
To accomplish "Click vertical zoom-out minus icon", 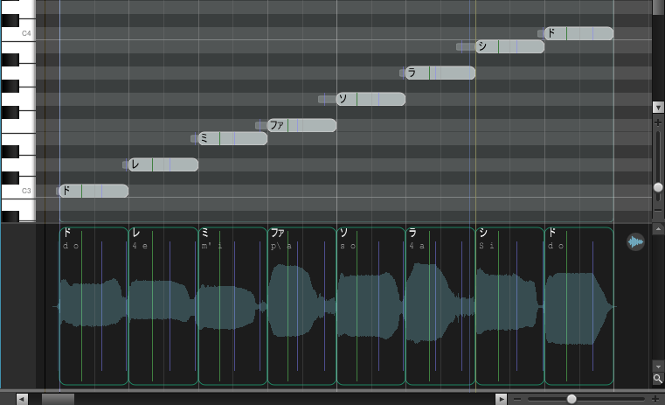I will pyautogui.click(x=658, y=212).
